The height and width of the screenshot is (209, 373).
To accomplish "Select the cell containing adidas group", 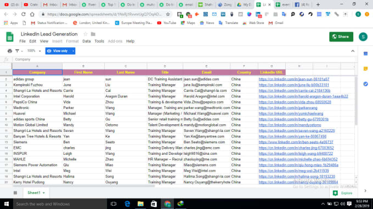I will 37,79.
